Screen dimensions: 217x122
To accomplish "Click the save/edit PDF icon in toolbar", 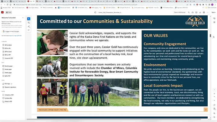I will tap(196, 12).
